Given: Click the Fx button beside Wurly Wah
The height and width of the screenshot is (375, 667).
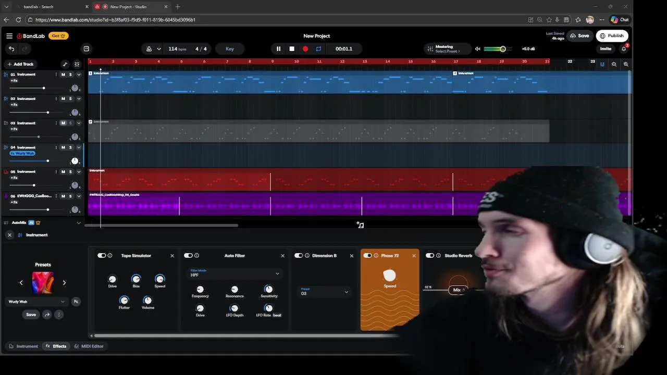Looking at the screenshot, I should click(x=76, y=302).
